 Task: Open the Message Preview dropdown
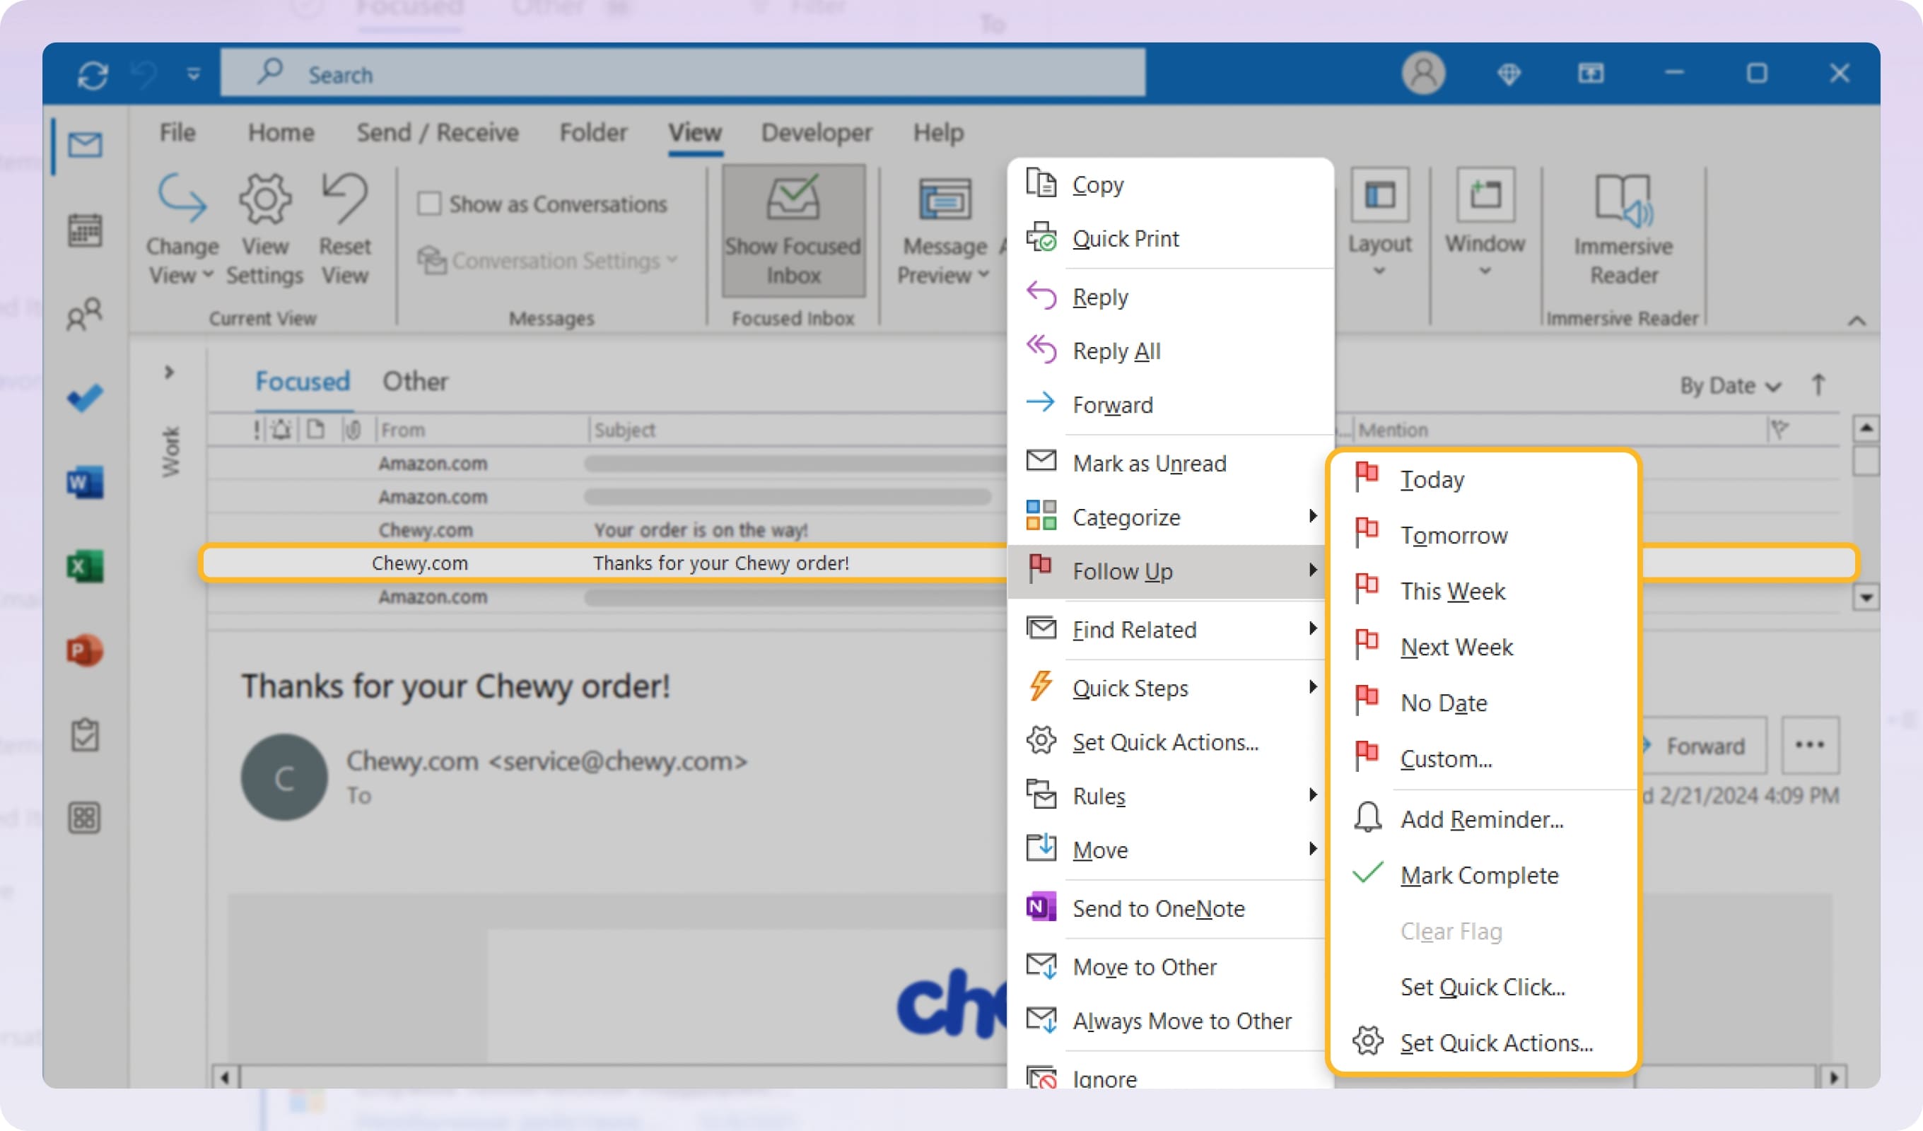coord(943,259)
